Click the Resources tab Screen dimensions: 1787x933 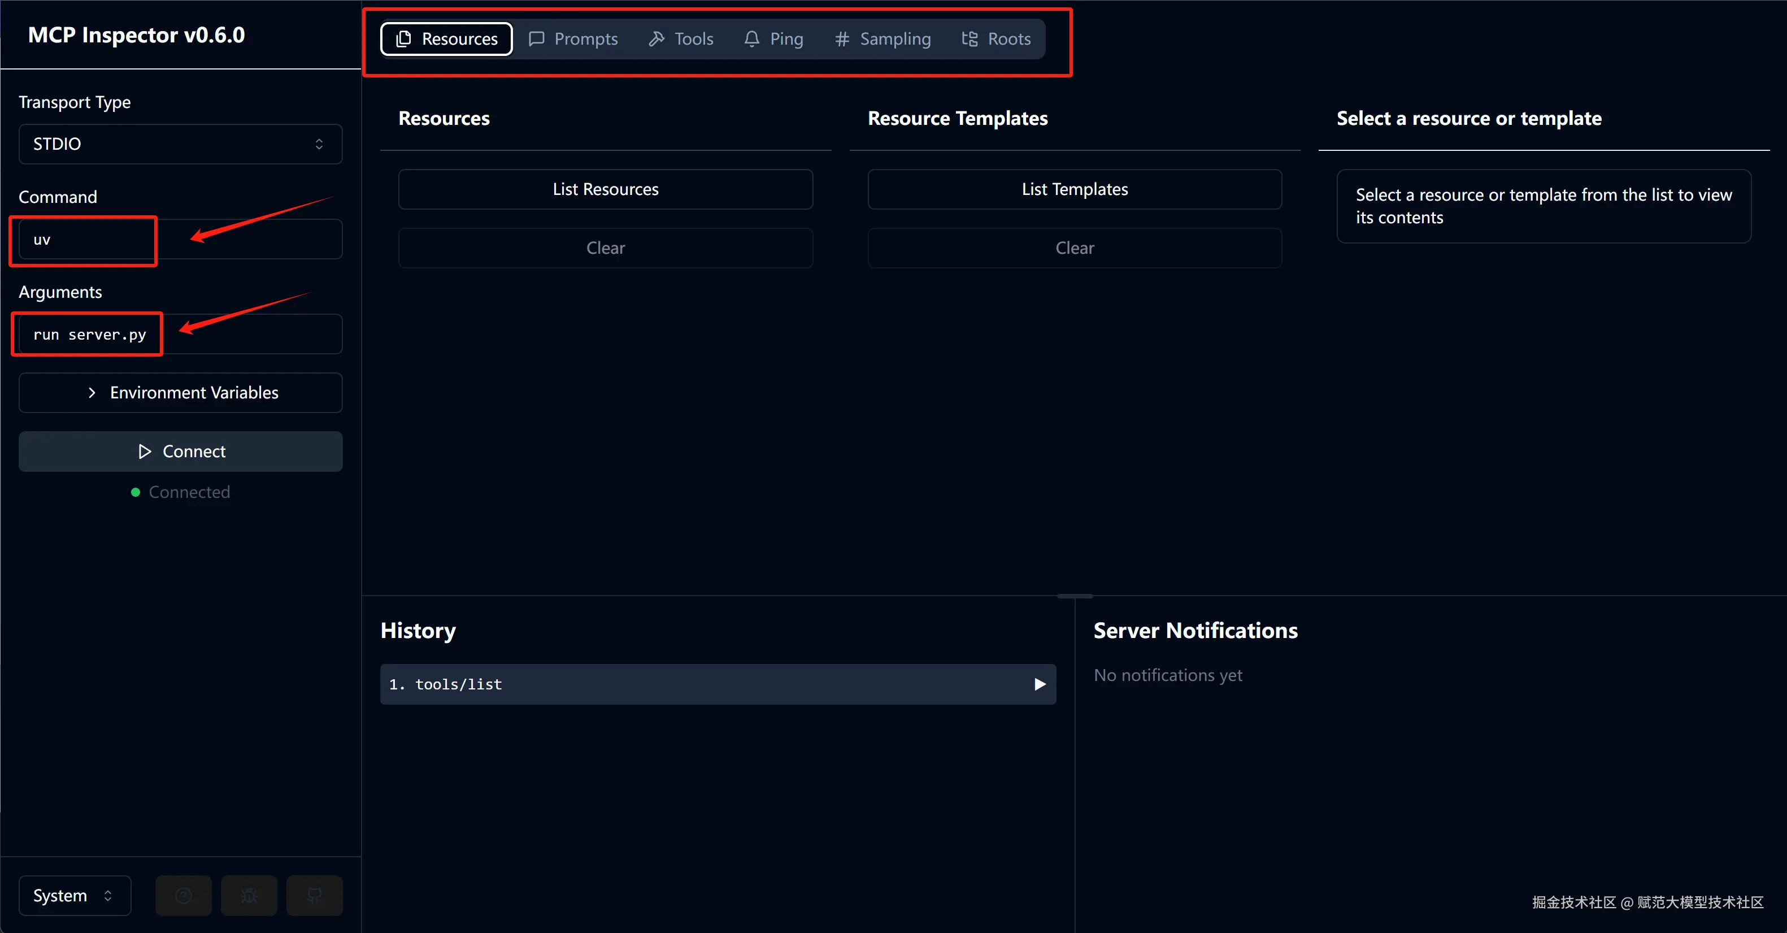[447, 39]
